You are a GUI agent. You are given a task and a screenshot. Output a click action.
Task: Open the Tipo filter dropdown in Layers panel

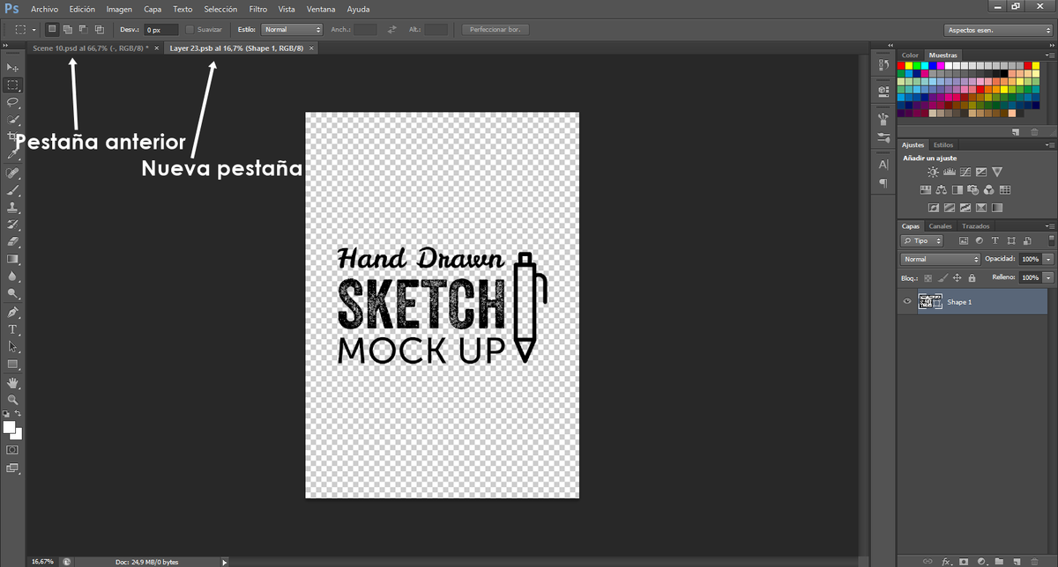(920, 240)
